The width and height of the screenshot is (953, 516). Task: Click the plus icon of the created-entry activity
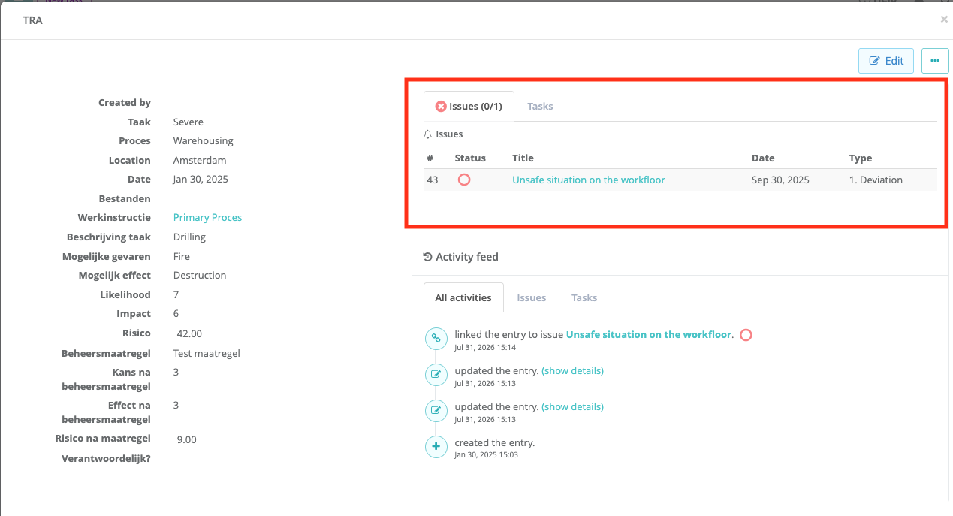(436, 447)
